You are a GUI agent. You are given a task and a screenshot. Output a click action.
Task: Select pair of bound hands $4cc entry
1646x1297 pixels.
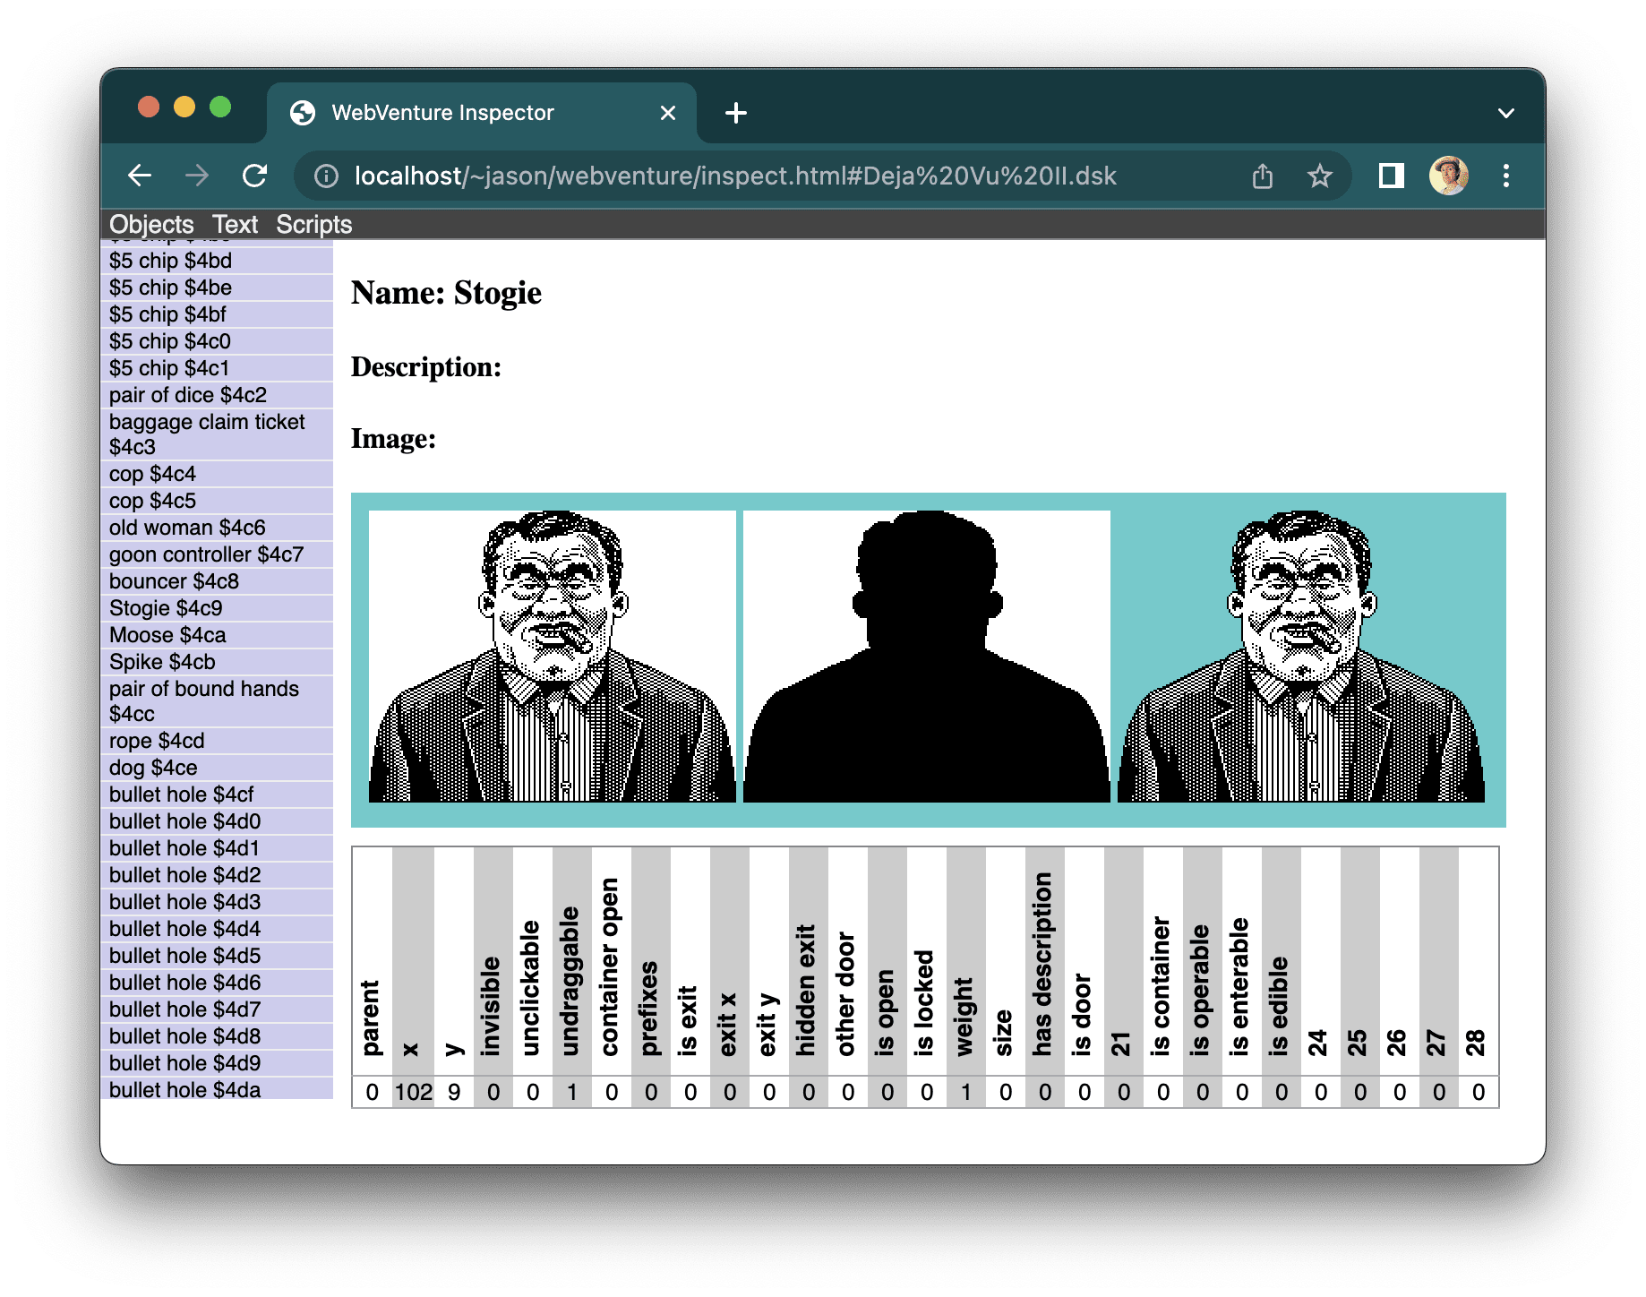point(217,701)
